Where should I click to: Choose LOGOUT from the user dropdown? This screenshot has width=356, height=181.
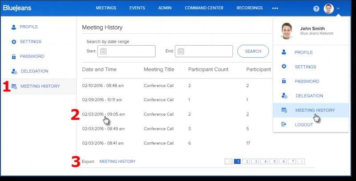tap(304, 125)
